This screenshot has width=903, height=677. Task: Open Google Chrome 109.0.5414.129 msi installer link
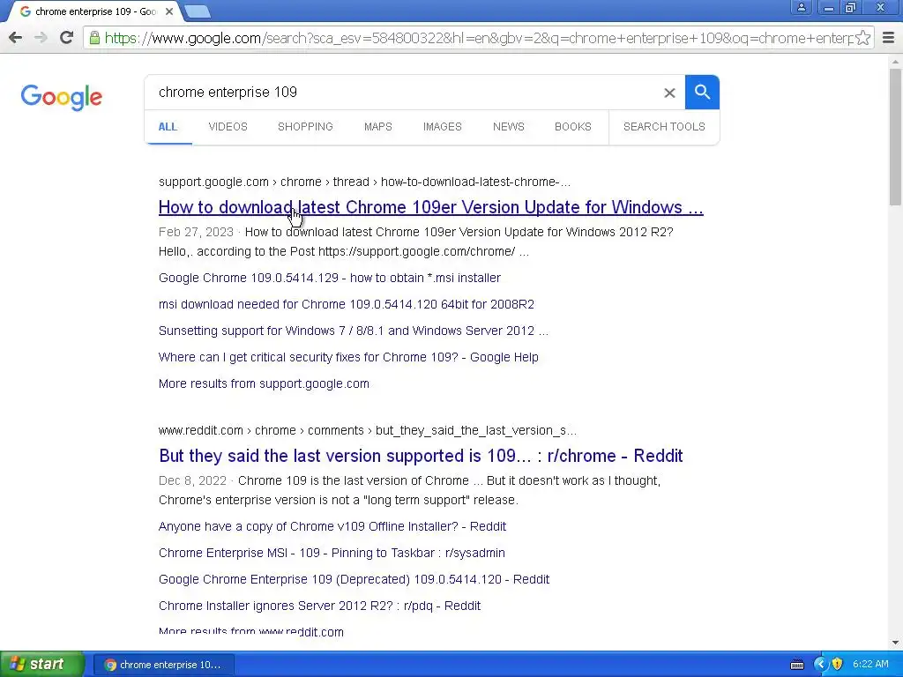coord(330,278)
